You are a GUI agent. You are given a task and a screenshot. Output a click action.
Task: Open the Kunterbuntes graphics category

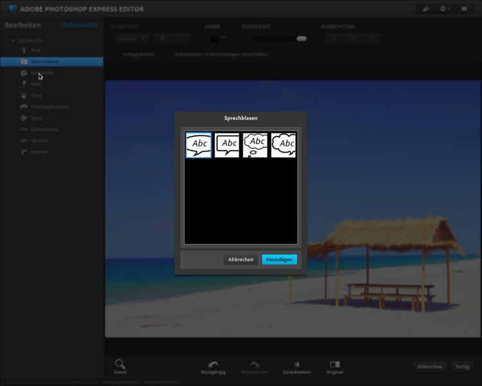click(x=40, y=129)
